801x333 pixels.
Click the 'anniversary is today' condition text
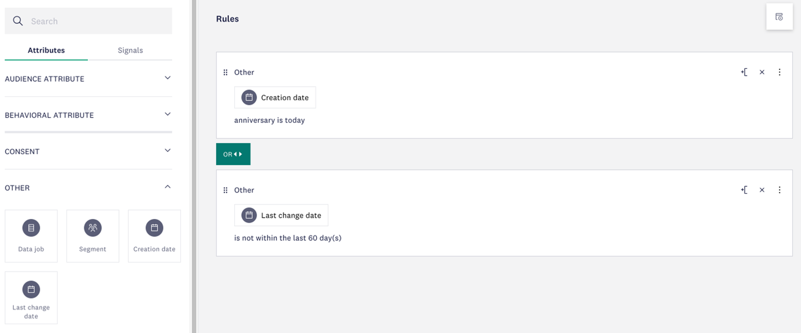(x=270, y=120)
